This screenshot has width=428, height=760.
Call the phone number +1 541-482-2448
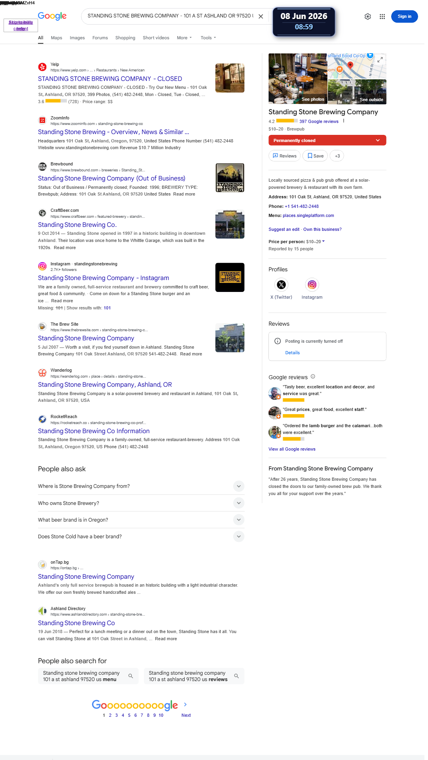click(302, 206)
